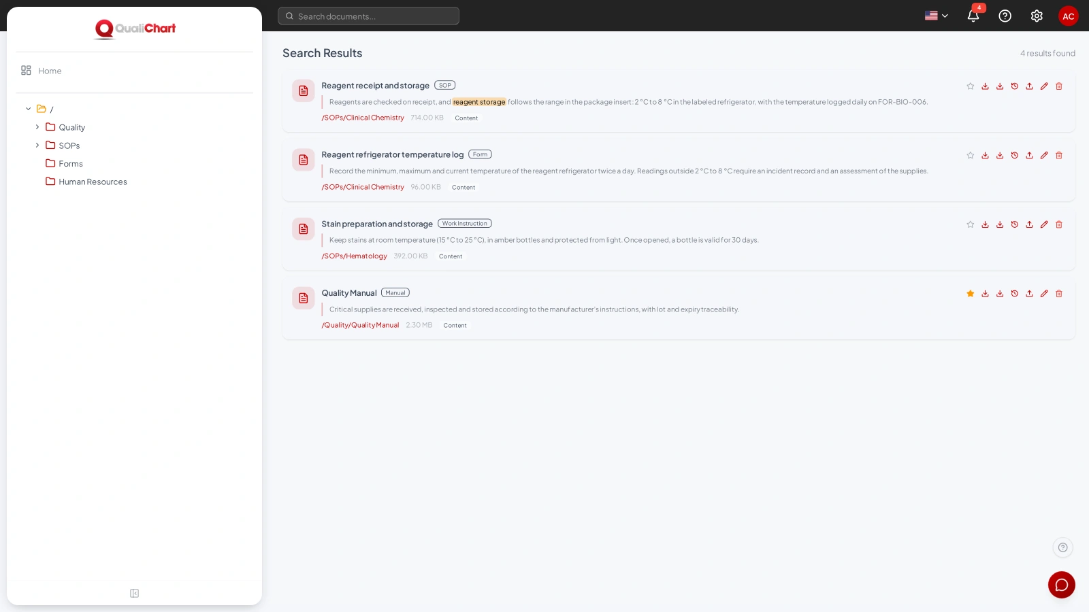Follow the /SOPs/Hematology path link
Viewport: 1089px width, 612px height.
pos(354,256)
